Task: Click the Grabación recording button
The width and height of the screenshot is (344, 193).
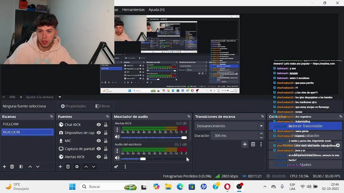Action: tap(305, 136)
